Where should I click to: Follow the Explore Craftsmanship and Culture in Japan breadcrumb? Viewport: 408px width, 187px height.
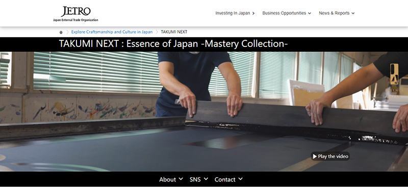[x=112, y=32]
